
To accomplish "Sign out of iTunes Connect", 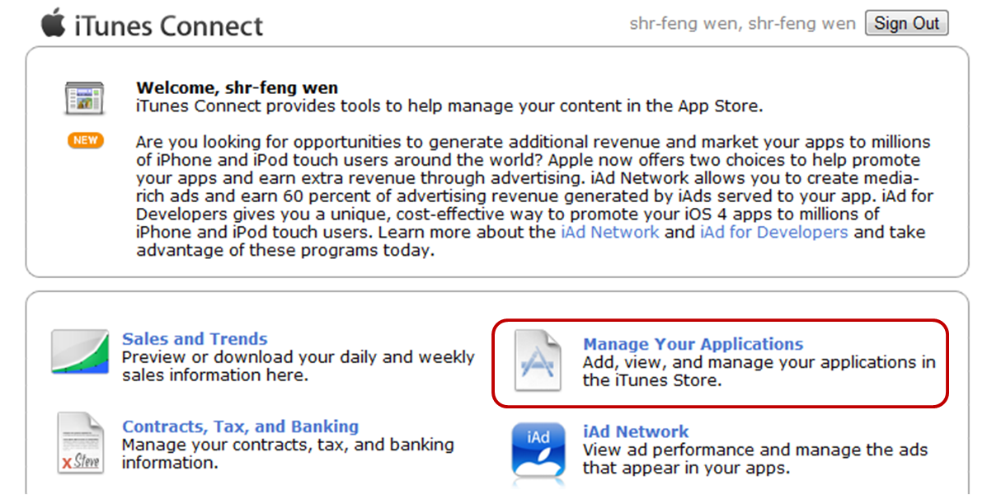I will pyautogui.click(x=906, y=23).
